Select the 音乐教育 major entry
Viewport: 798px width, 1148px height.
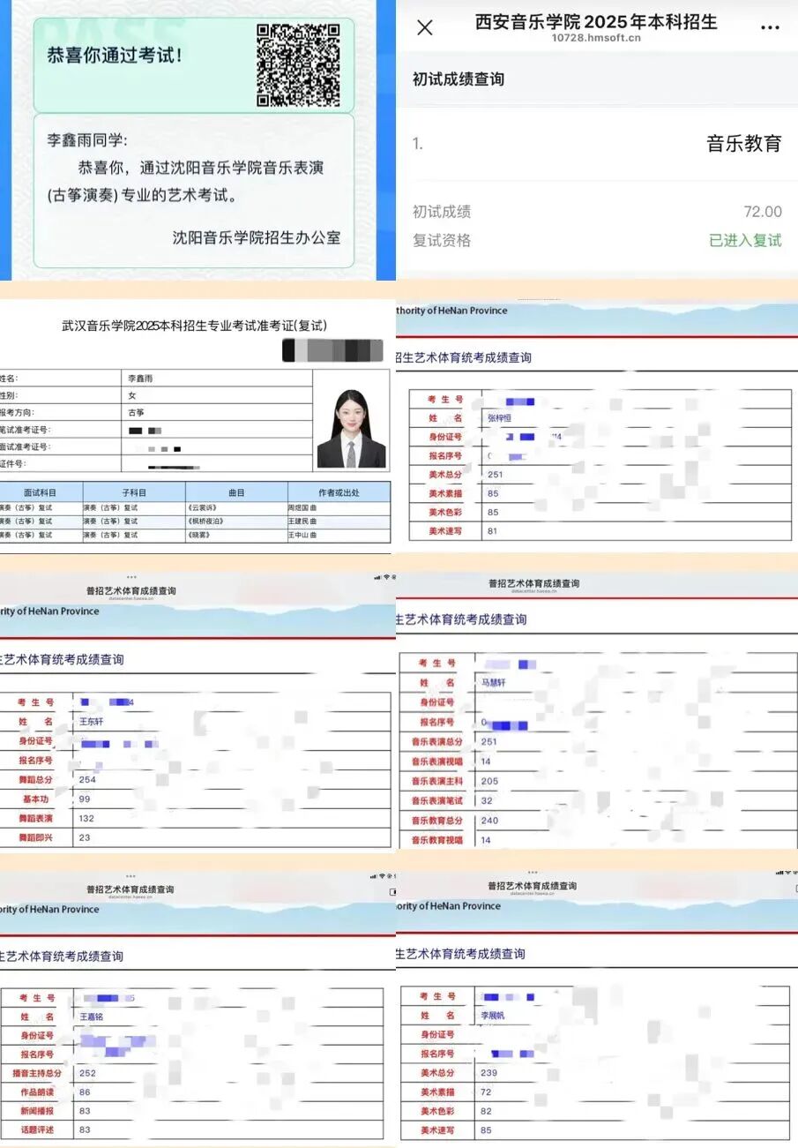click(x=743, y=144)
